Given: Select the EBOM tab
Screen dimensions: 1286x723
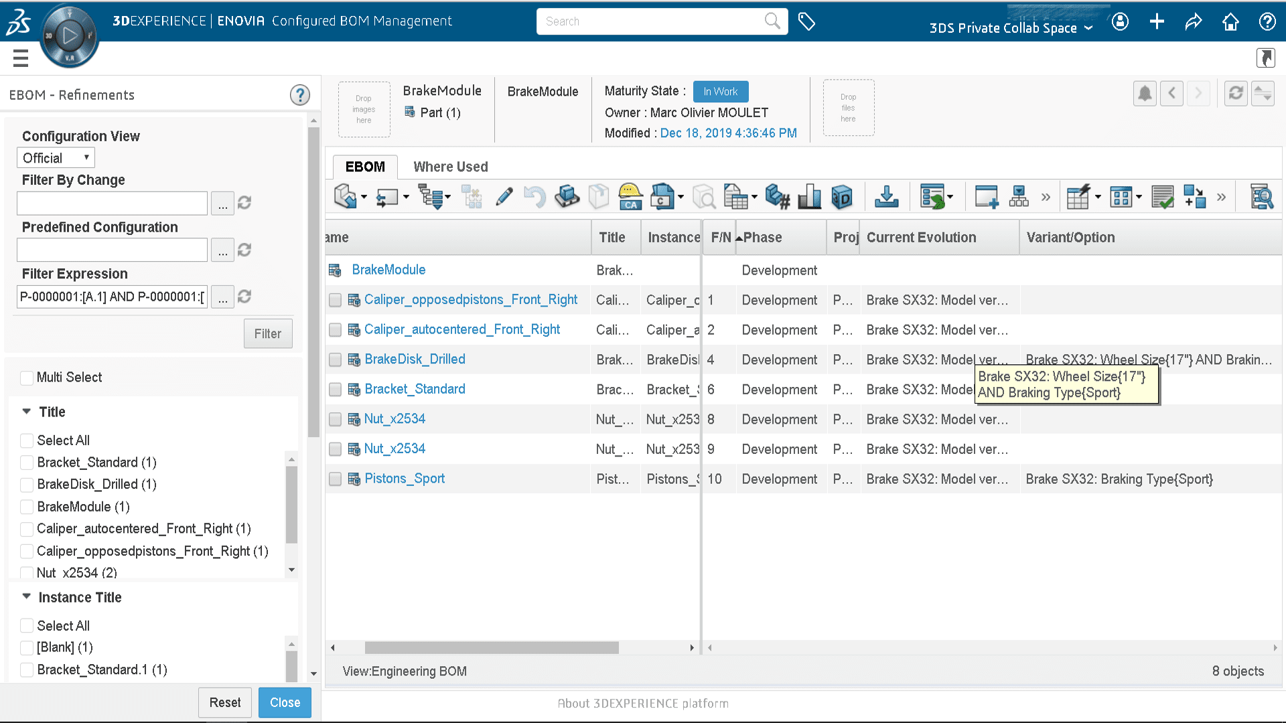Looking at the screenshot, I should click(365, 166).
